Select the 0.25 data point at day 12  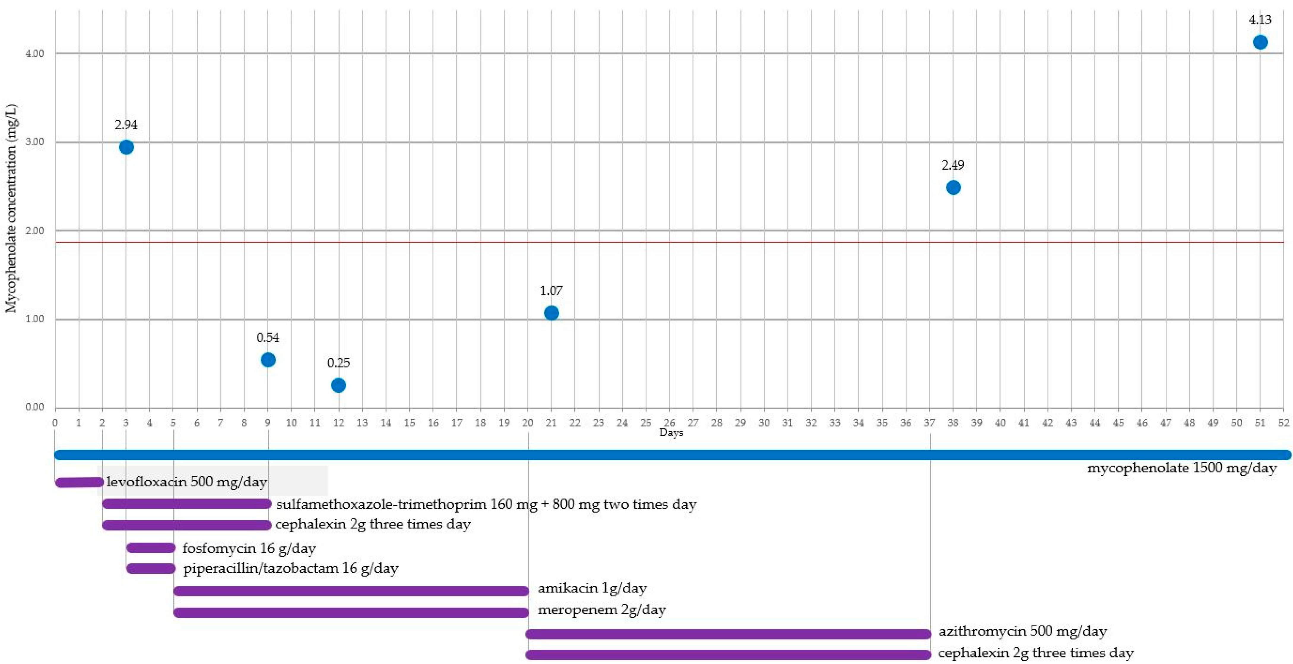[x=338, y=385]
